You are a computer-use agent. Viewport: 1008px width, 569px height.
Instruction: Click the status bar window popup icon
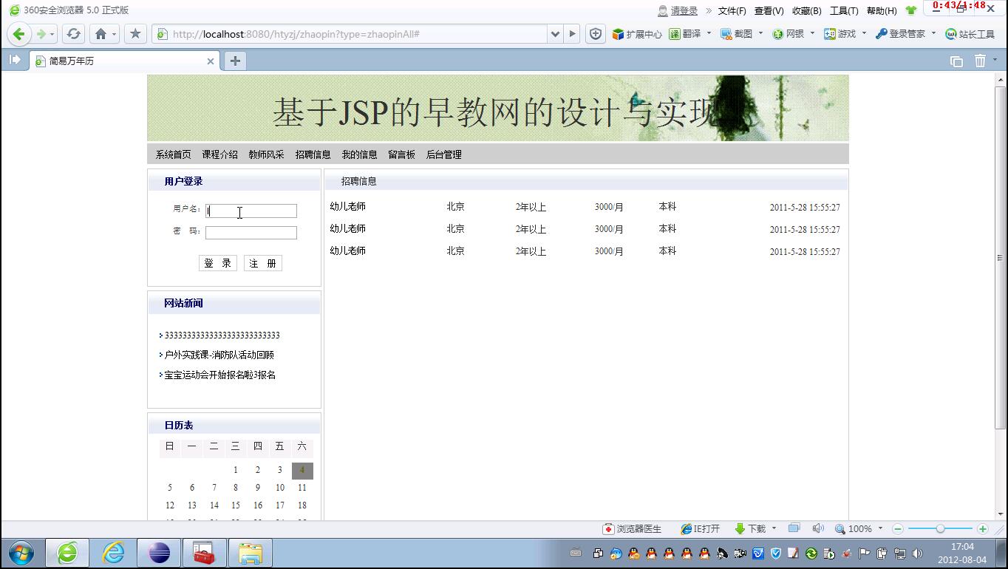click(x=794, y=528)
